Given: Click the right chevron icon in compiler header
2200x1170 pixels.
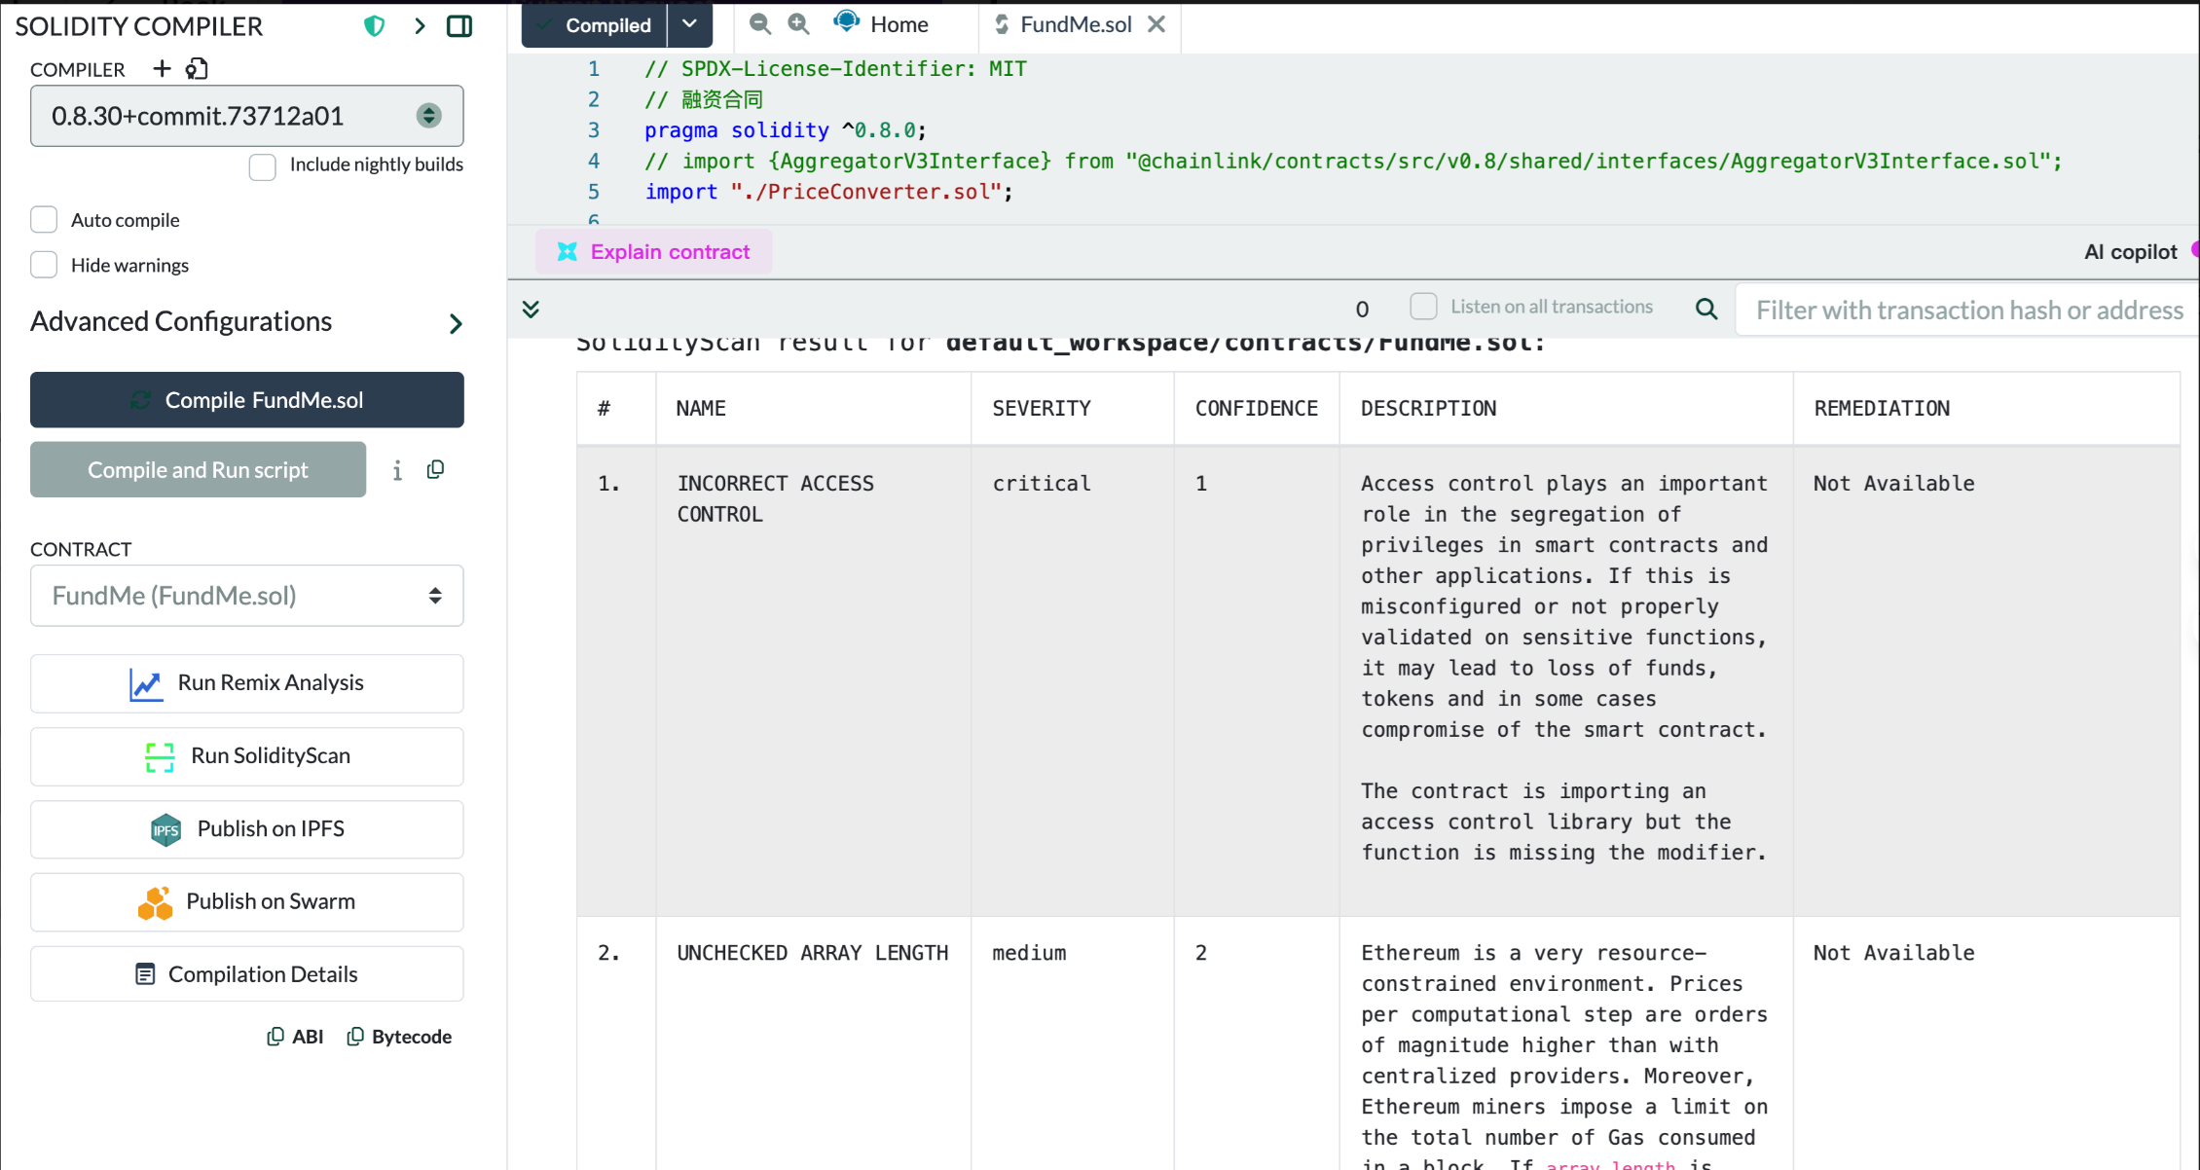Looking at the screenshot, I should [420, 26].
